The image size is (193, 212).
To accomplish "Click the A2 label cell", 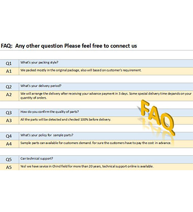I will coord(9,96).
